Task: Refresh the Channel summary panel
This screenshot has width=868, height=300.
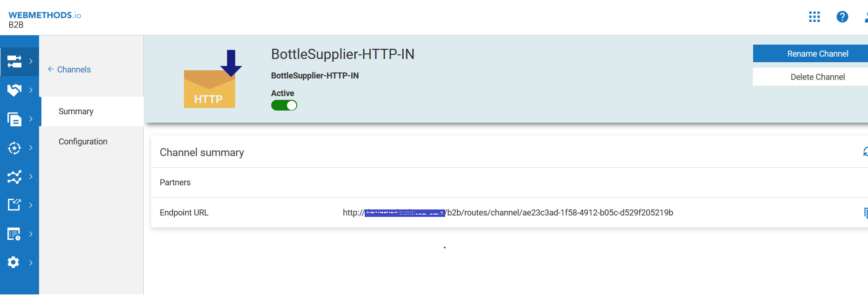Action: [865, 152]
